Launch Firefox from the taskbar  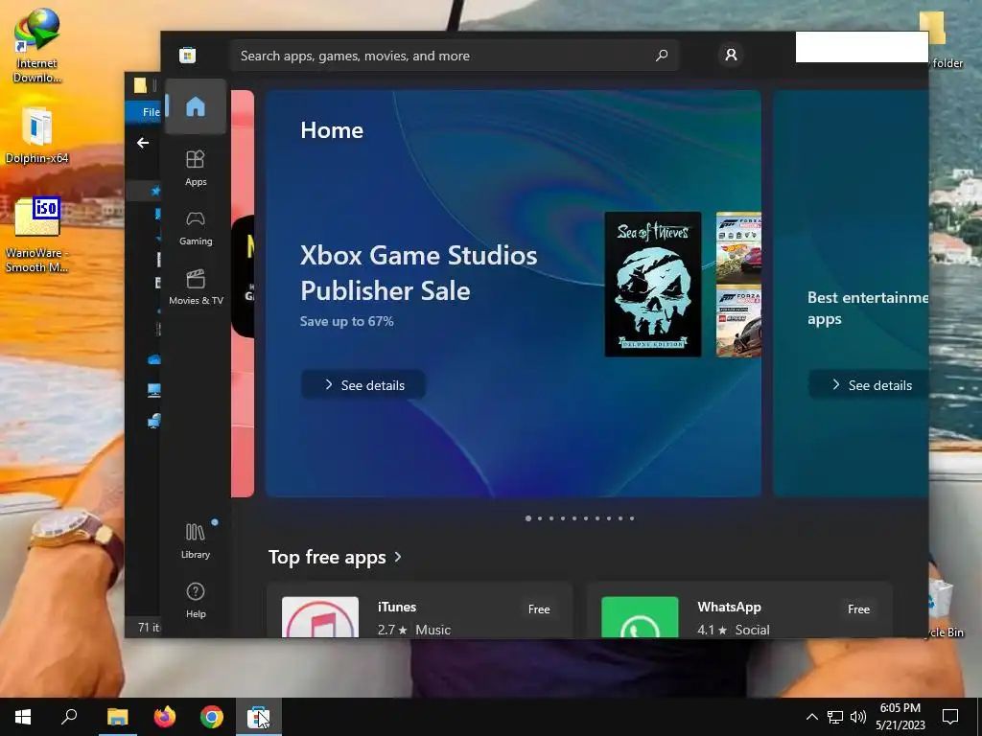coord(165,717)
